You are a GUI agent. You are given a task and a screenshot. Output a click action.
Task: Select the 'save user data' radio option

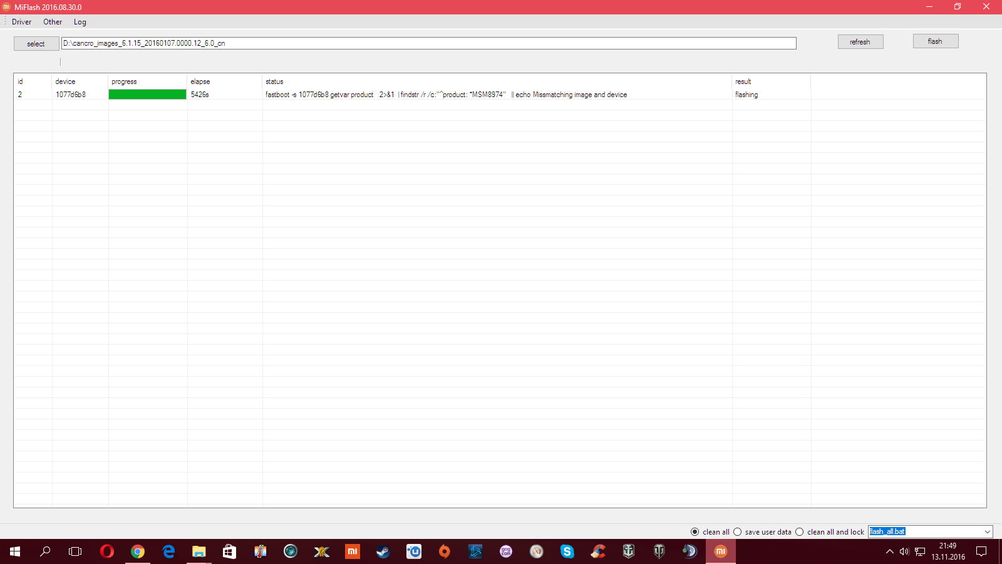pos(738,532)
